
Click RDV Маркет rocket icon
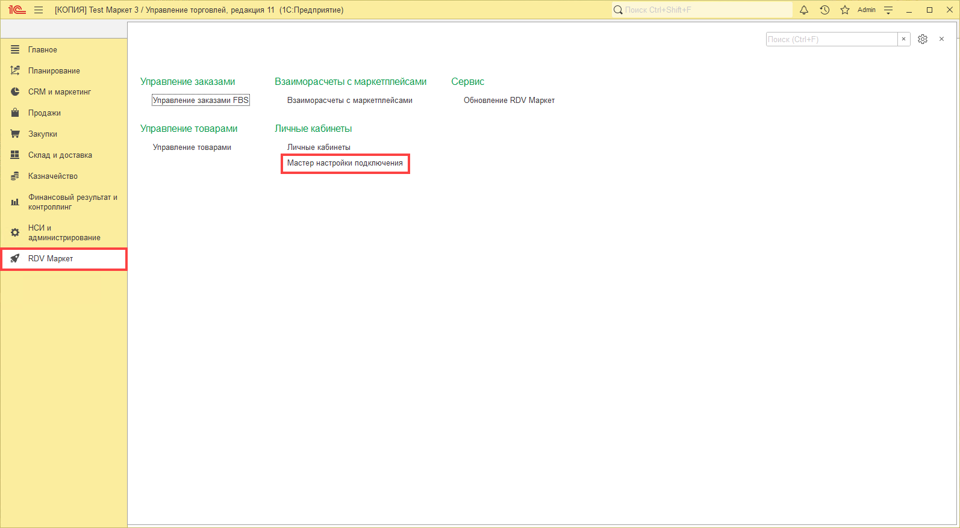point(15,258)
